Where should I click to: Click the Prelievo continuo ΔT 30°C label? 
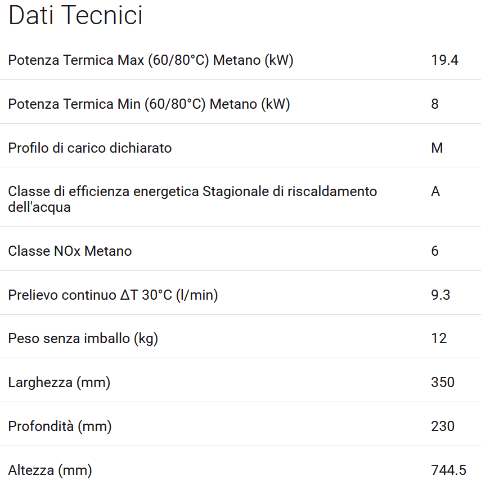[x=113, y=295]
